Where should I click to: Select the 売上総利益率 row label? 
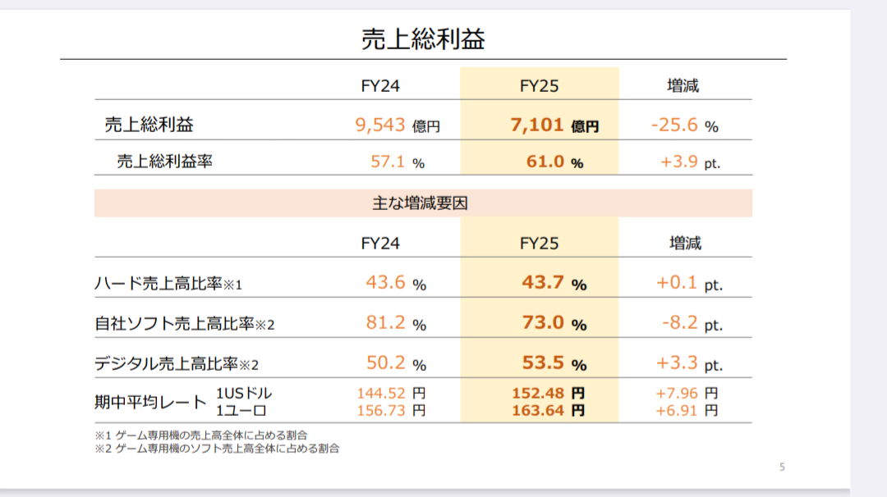(164, 162)
